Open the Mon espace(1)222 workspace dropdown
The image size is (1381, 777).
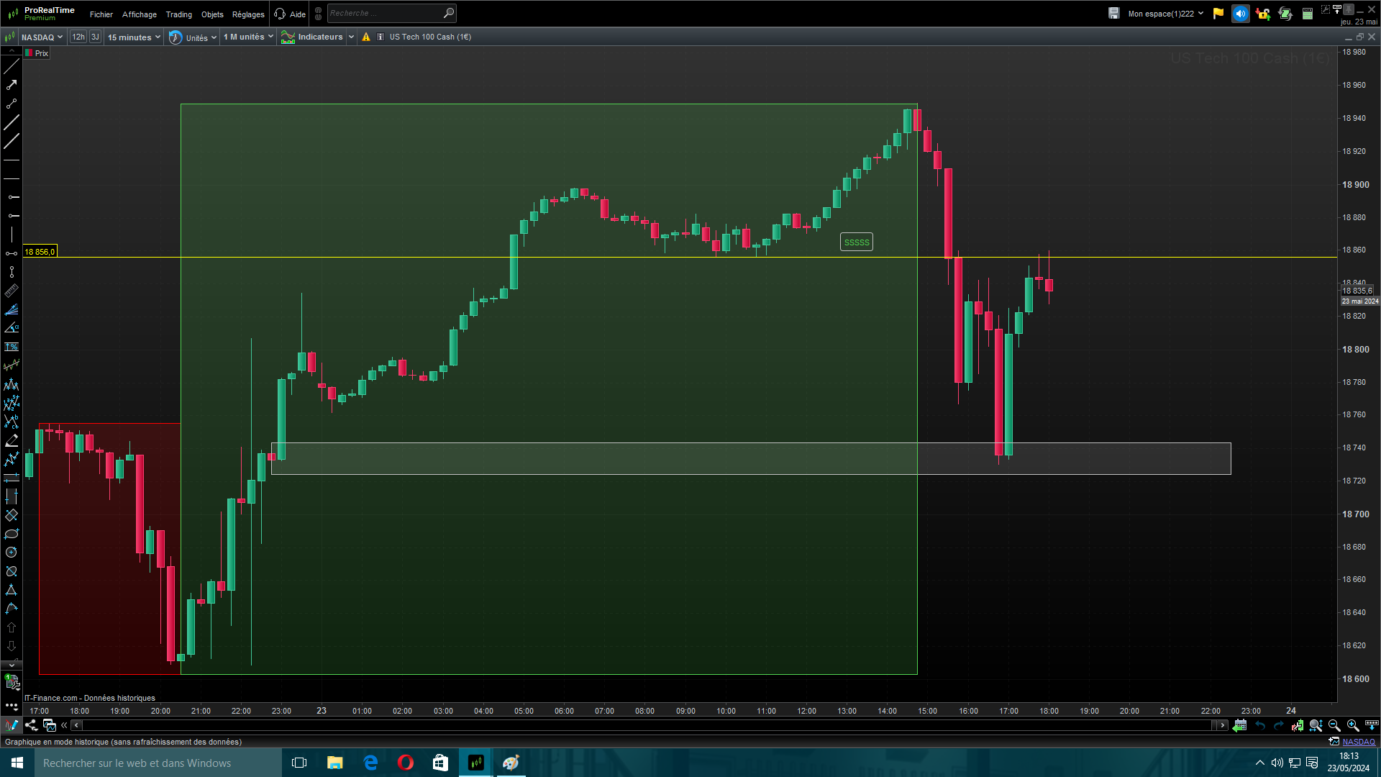click(1165, 14)
